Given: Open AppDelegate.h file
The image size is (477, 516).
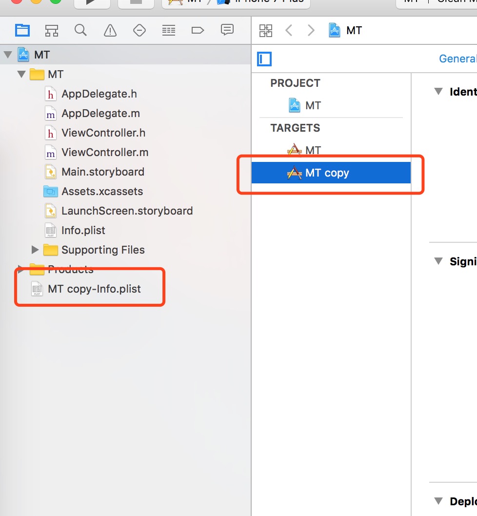Looking at the screenshot, I should point(99,94).
